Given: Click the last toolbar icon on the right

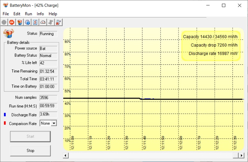Looking at the screenshot, I should (x=58, y=22).
